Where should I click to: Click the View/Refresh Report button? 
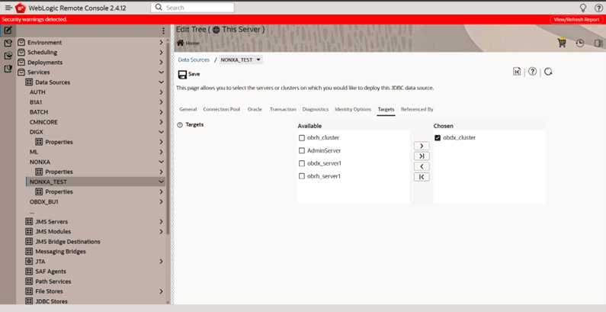pos(576,19)
